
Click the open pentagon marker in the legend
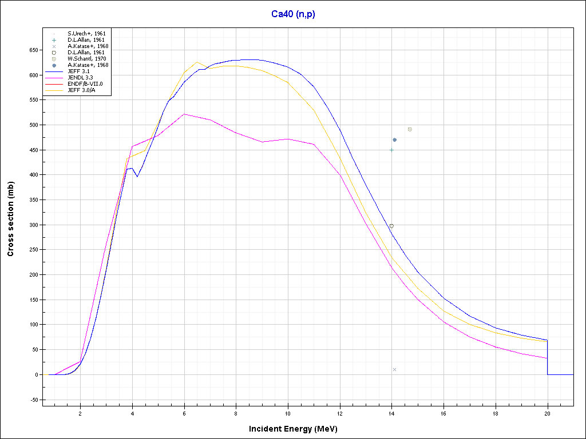pyautogui.click(x=54, y=53)
